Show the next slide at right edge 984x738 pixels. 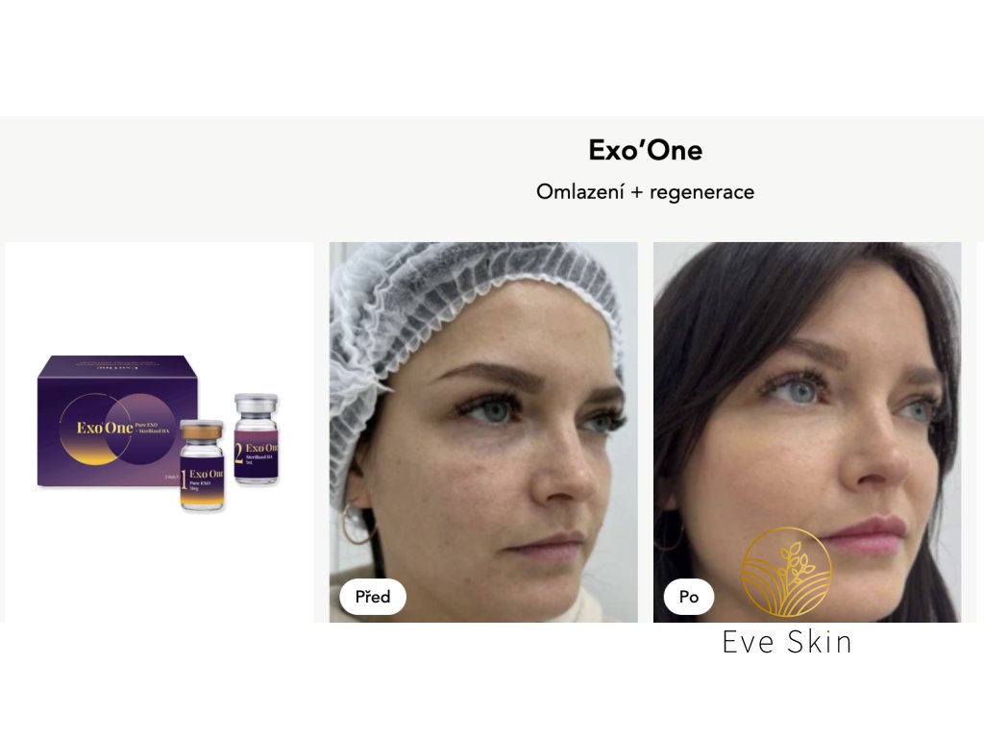click(980, 431)
